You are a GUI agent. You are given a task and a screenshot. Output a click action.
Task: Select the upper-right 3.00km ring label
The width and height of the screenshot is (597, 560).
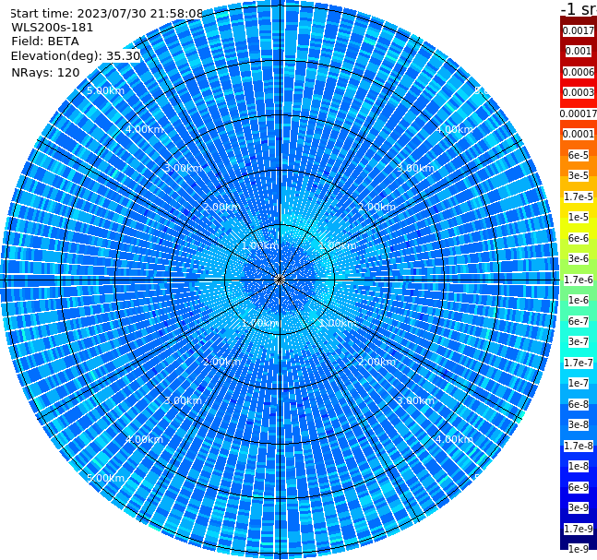click(x=415, y=168)
